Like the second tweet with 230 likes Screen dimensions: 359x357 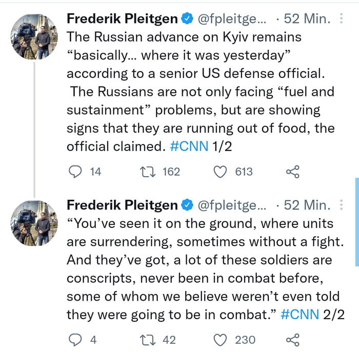pyautogui.click(x=220, y=340)
